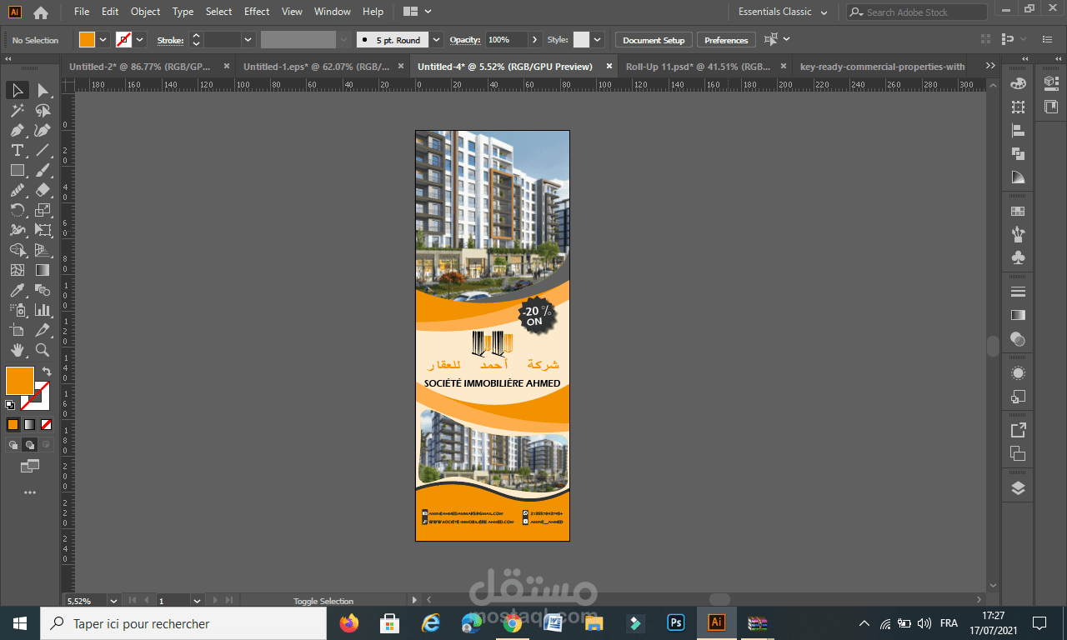Image resolution: width=1067 pixels, height=640 pixels.
Task: Open the Pathfinder panel icon
Action: [1018, 153]
